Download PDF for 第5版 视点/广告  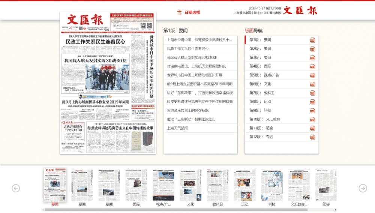coord(312,75)
